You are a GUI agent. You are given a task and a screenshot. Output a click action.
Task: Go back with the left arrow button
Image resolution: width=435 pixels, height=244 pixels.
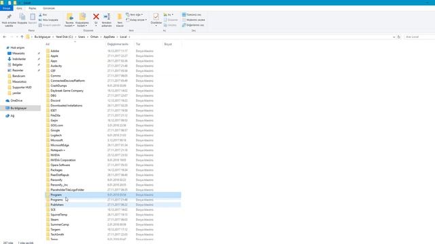pyautogui.click(x=5, y=37)
